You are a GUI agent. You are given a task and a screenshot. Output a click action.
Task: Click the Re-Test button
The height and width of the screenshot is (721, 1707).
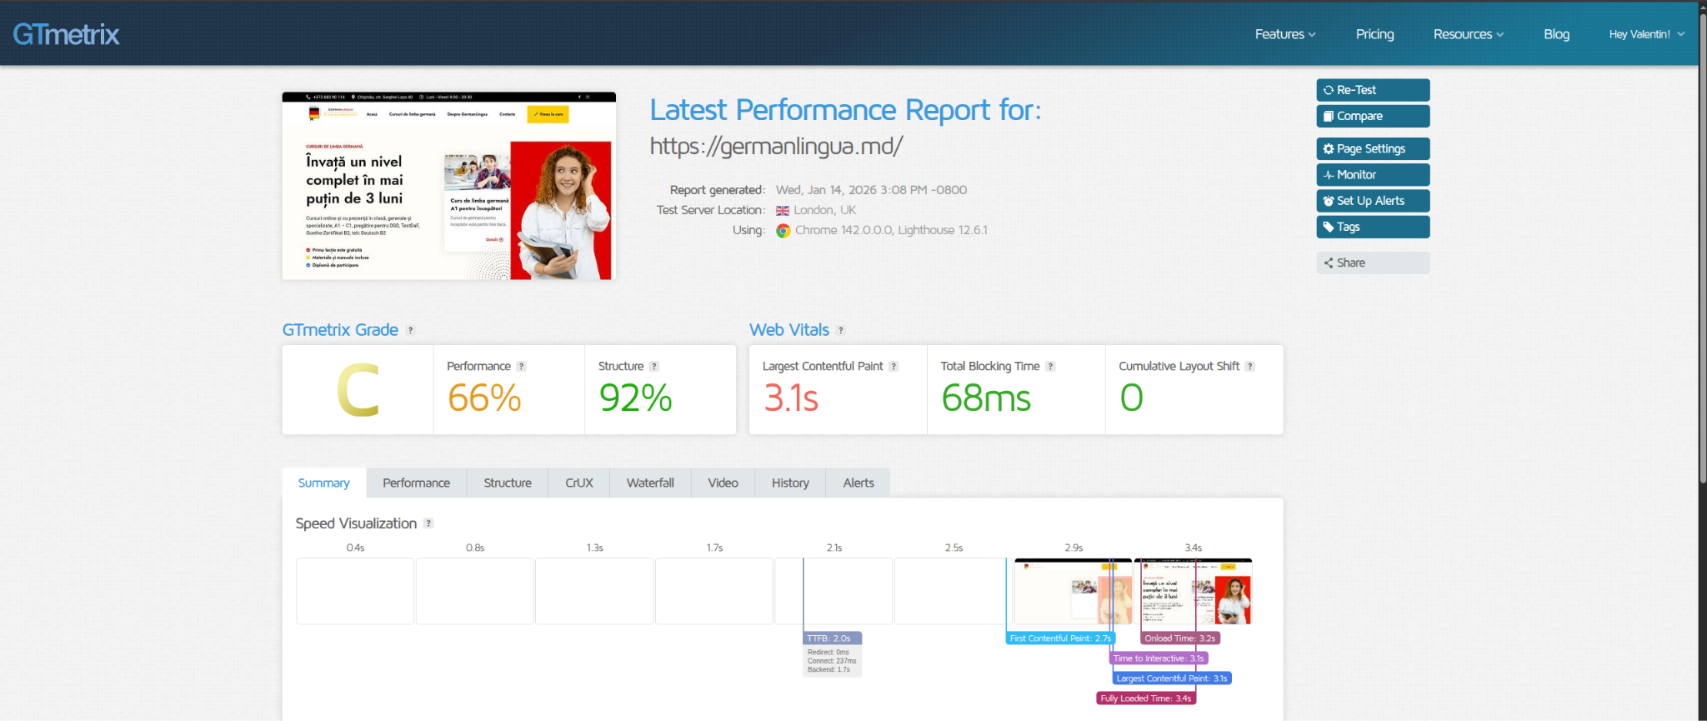pos(1372,90)
